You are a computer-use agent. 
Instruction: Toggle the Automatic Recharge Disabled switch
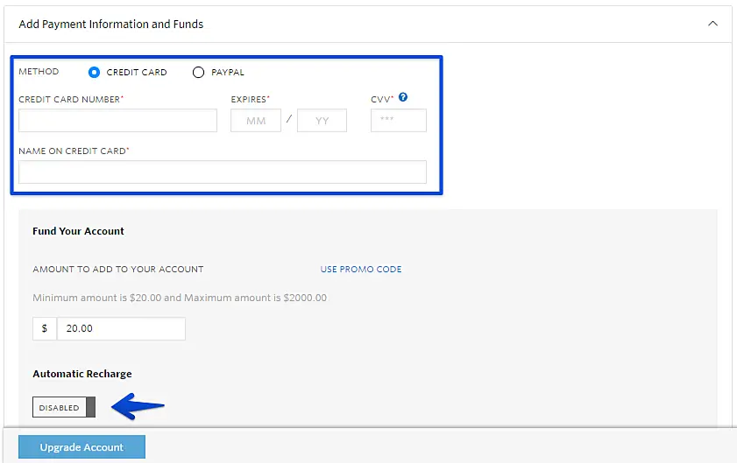(x=64, y=407)
